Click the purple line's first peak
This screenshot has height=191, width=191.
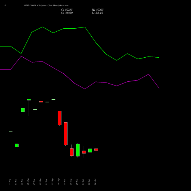coord(21,56)
